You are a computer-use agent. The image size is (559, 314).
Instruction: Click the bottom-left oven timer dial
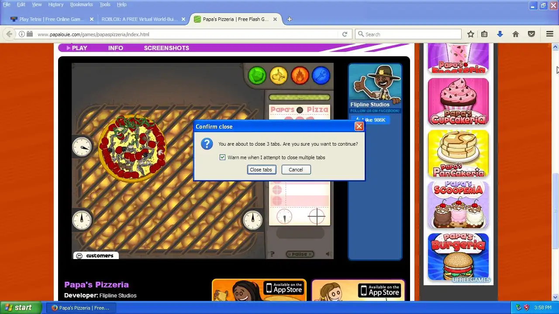82,220
